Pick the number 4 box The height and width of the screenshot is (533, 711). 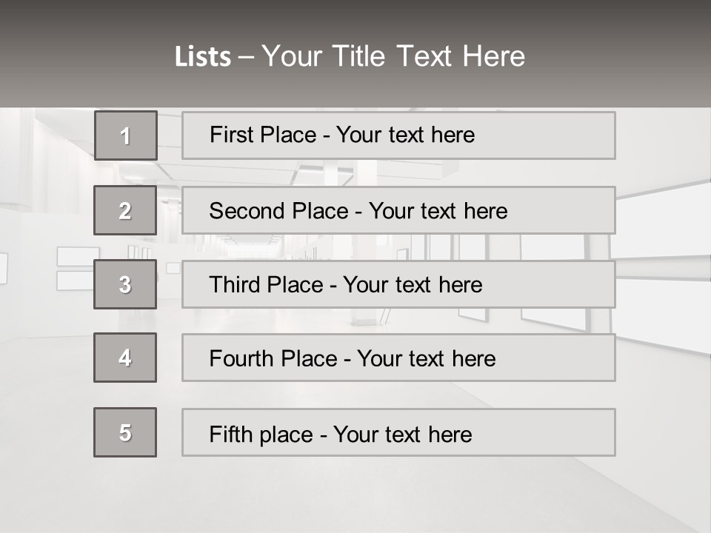point(125,358)
